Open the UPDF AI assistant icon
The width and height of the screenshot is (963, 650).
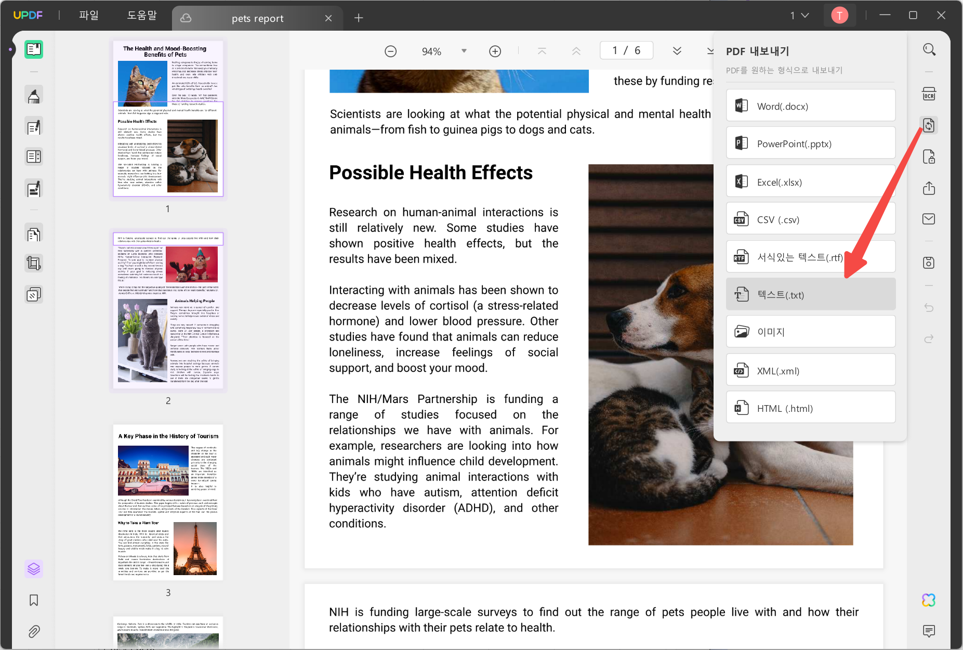tap(929, 600)
